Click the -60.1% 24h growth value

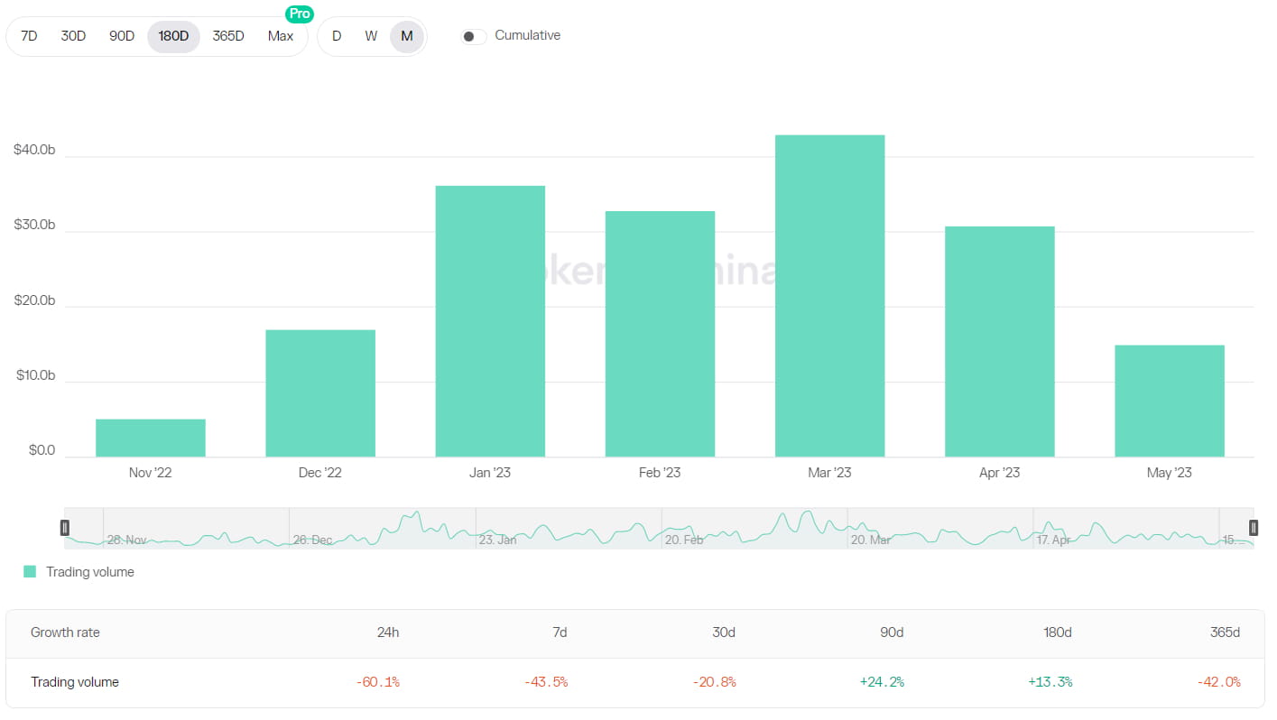click(x=377, y=682)
